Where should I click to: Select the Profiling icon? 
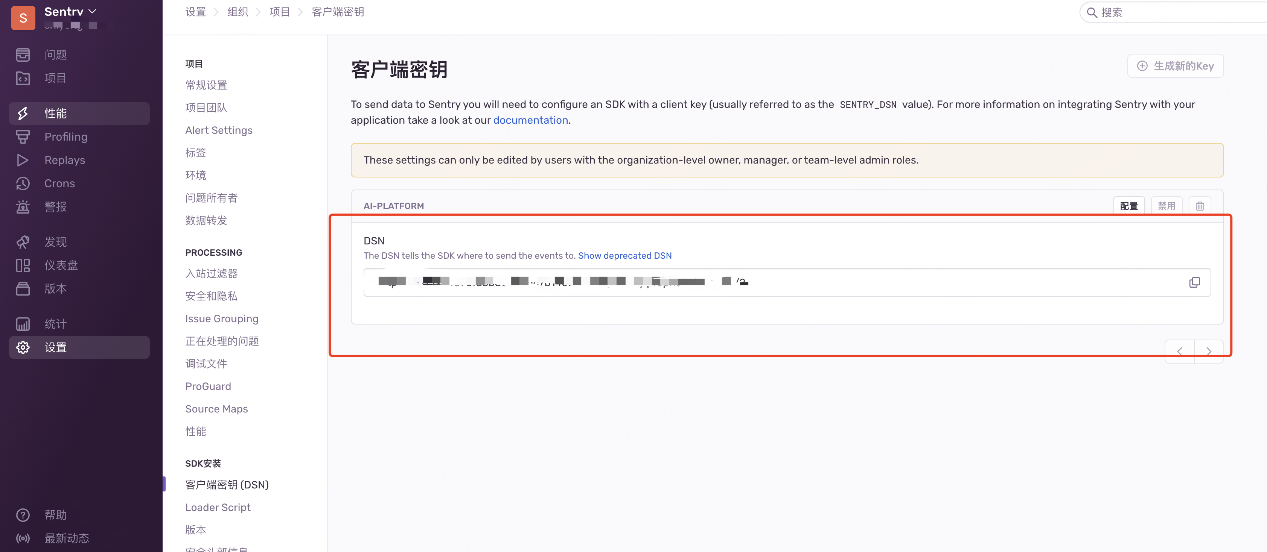click(23, 136)
